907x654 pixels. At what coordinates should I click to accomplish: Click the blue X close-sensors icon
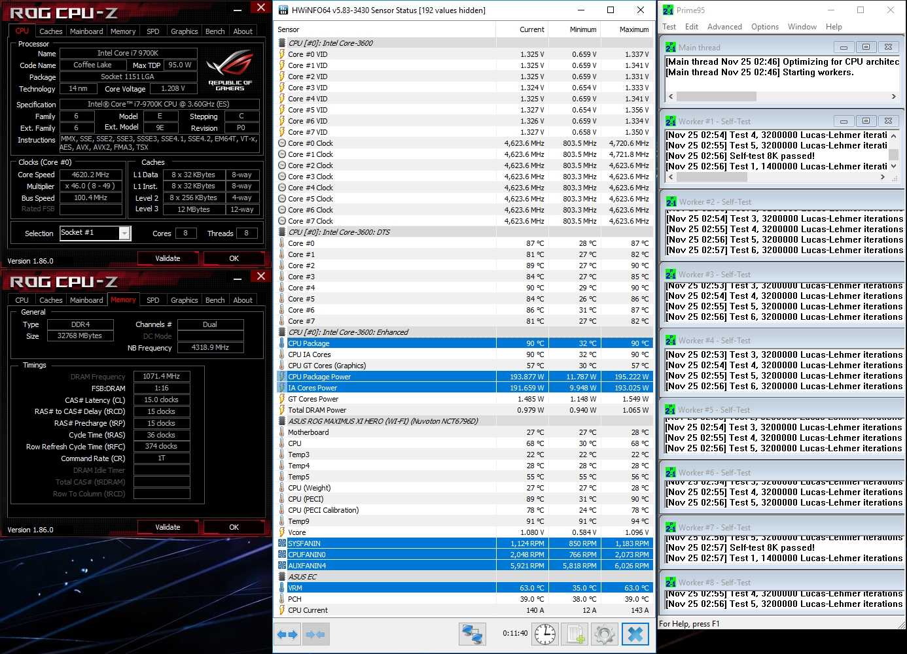click(635, 634)
